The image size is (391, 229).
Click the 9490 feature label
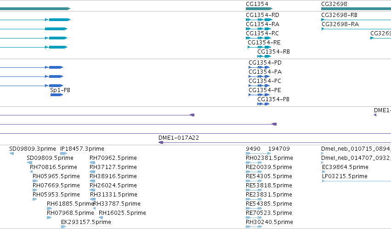pyautogui.click(x=253, y=149)
